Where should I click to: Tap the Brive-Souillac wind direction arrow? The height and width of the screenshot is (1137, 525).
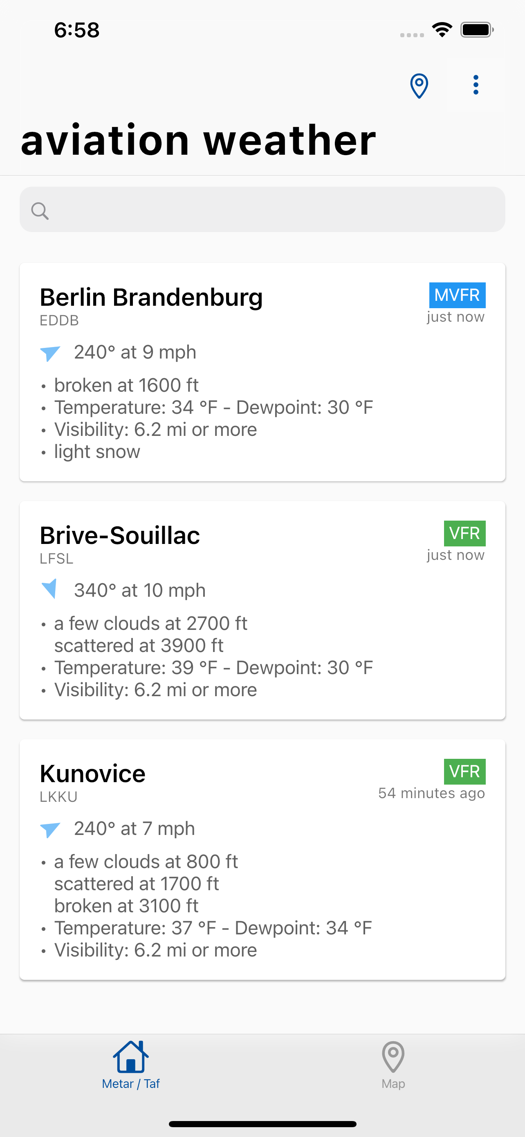tap(49, 589)
